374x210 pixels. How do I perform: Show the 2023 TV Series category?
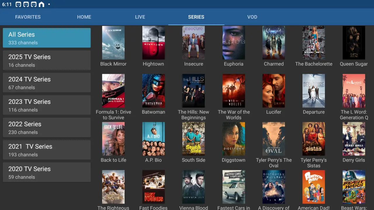point(47,105)
